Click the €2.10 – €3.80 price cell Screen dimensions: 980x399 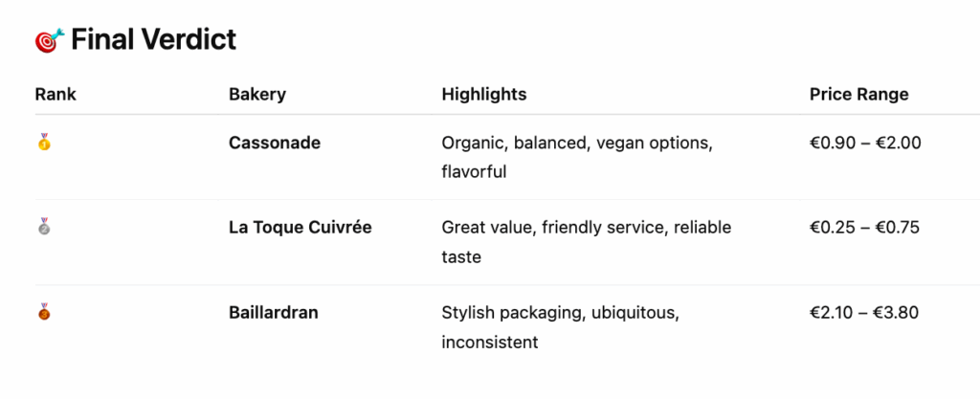click(x=864, y=312)
